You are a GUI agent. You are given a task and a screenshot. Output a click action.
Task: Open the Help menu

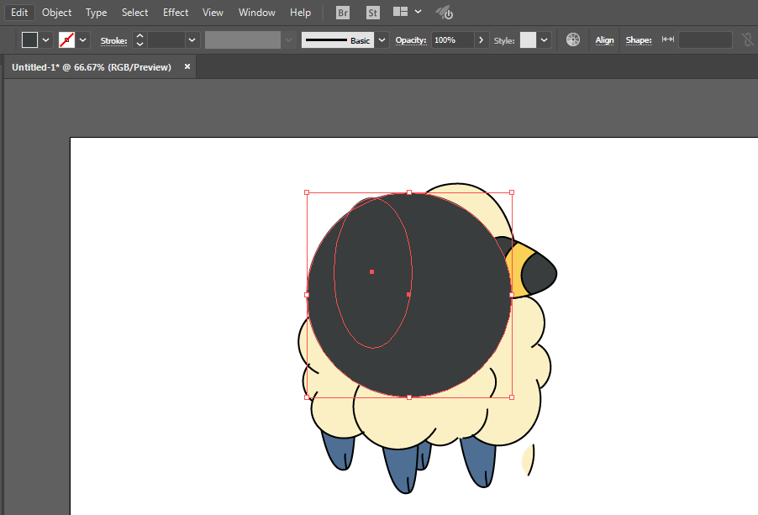300,13
